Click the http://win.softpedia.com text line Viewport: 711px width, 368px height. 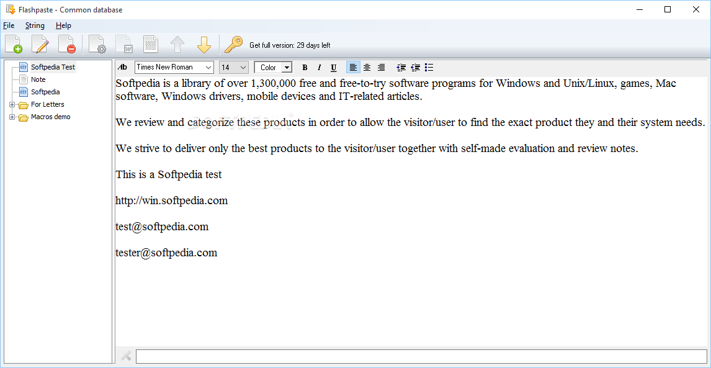(x=172, y=200)
